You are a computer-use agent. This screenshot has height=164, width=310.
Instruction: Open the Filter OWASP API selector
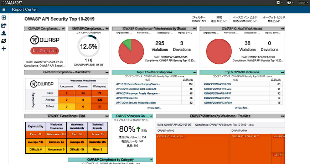click(199, 19)
